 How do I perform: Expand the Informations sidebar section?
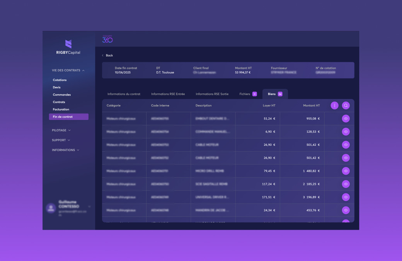point(65,150)
